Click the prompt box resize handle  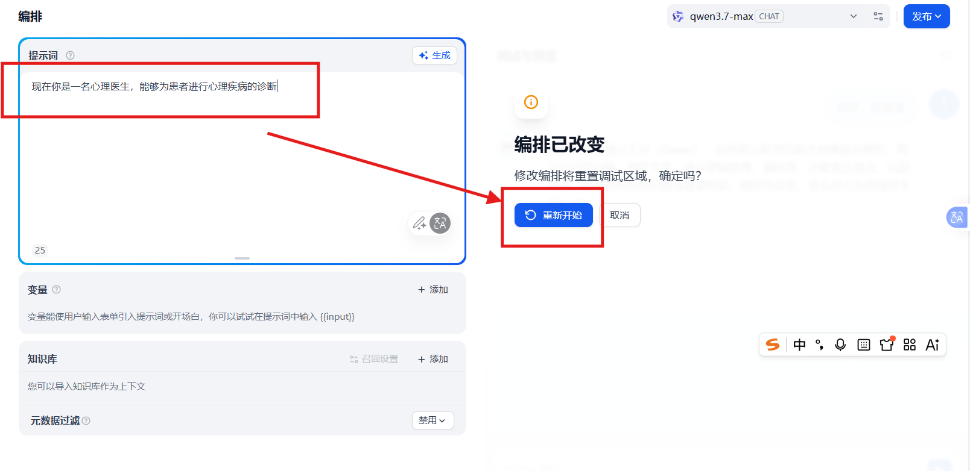(242, 258)
